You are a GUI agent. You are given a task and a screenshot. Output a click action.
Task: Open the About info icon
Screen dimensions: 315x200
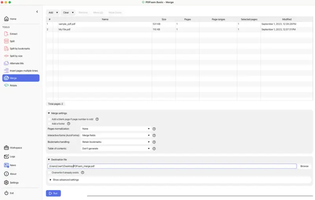6,174
